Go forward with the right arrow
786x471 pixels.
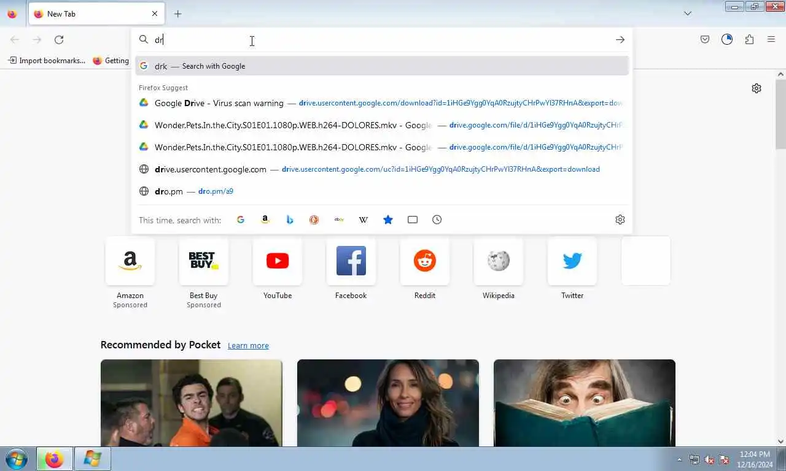[x=37, y=40]
